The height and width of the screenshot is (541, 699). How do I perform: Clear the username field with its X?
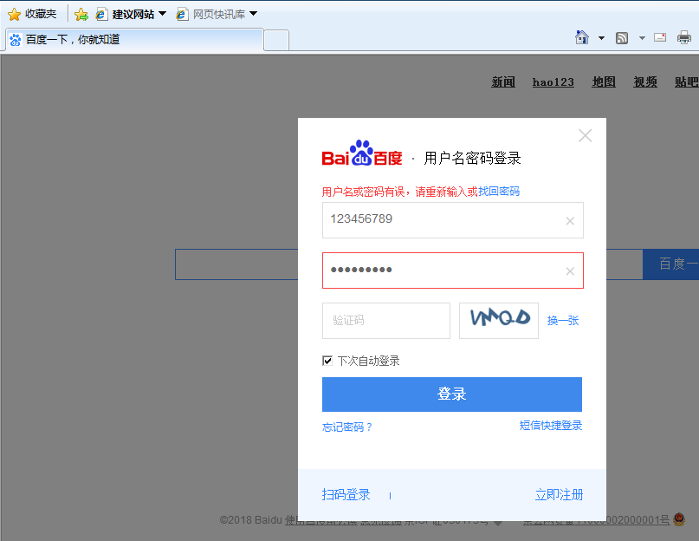coord(570,221)
